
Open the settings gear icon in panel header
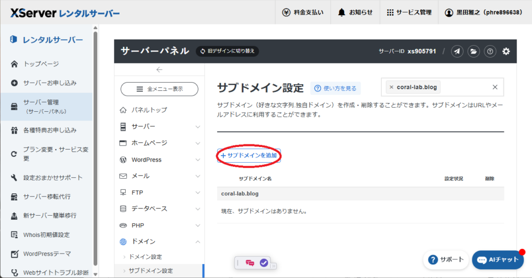tap(506, 51)
